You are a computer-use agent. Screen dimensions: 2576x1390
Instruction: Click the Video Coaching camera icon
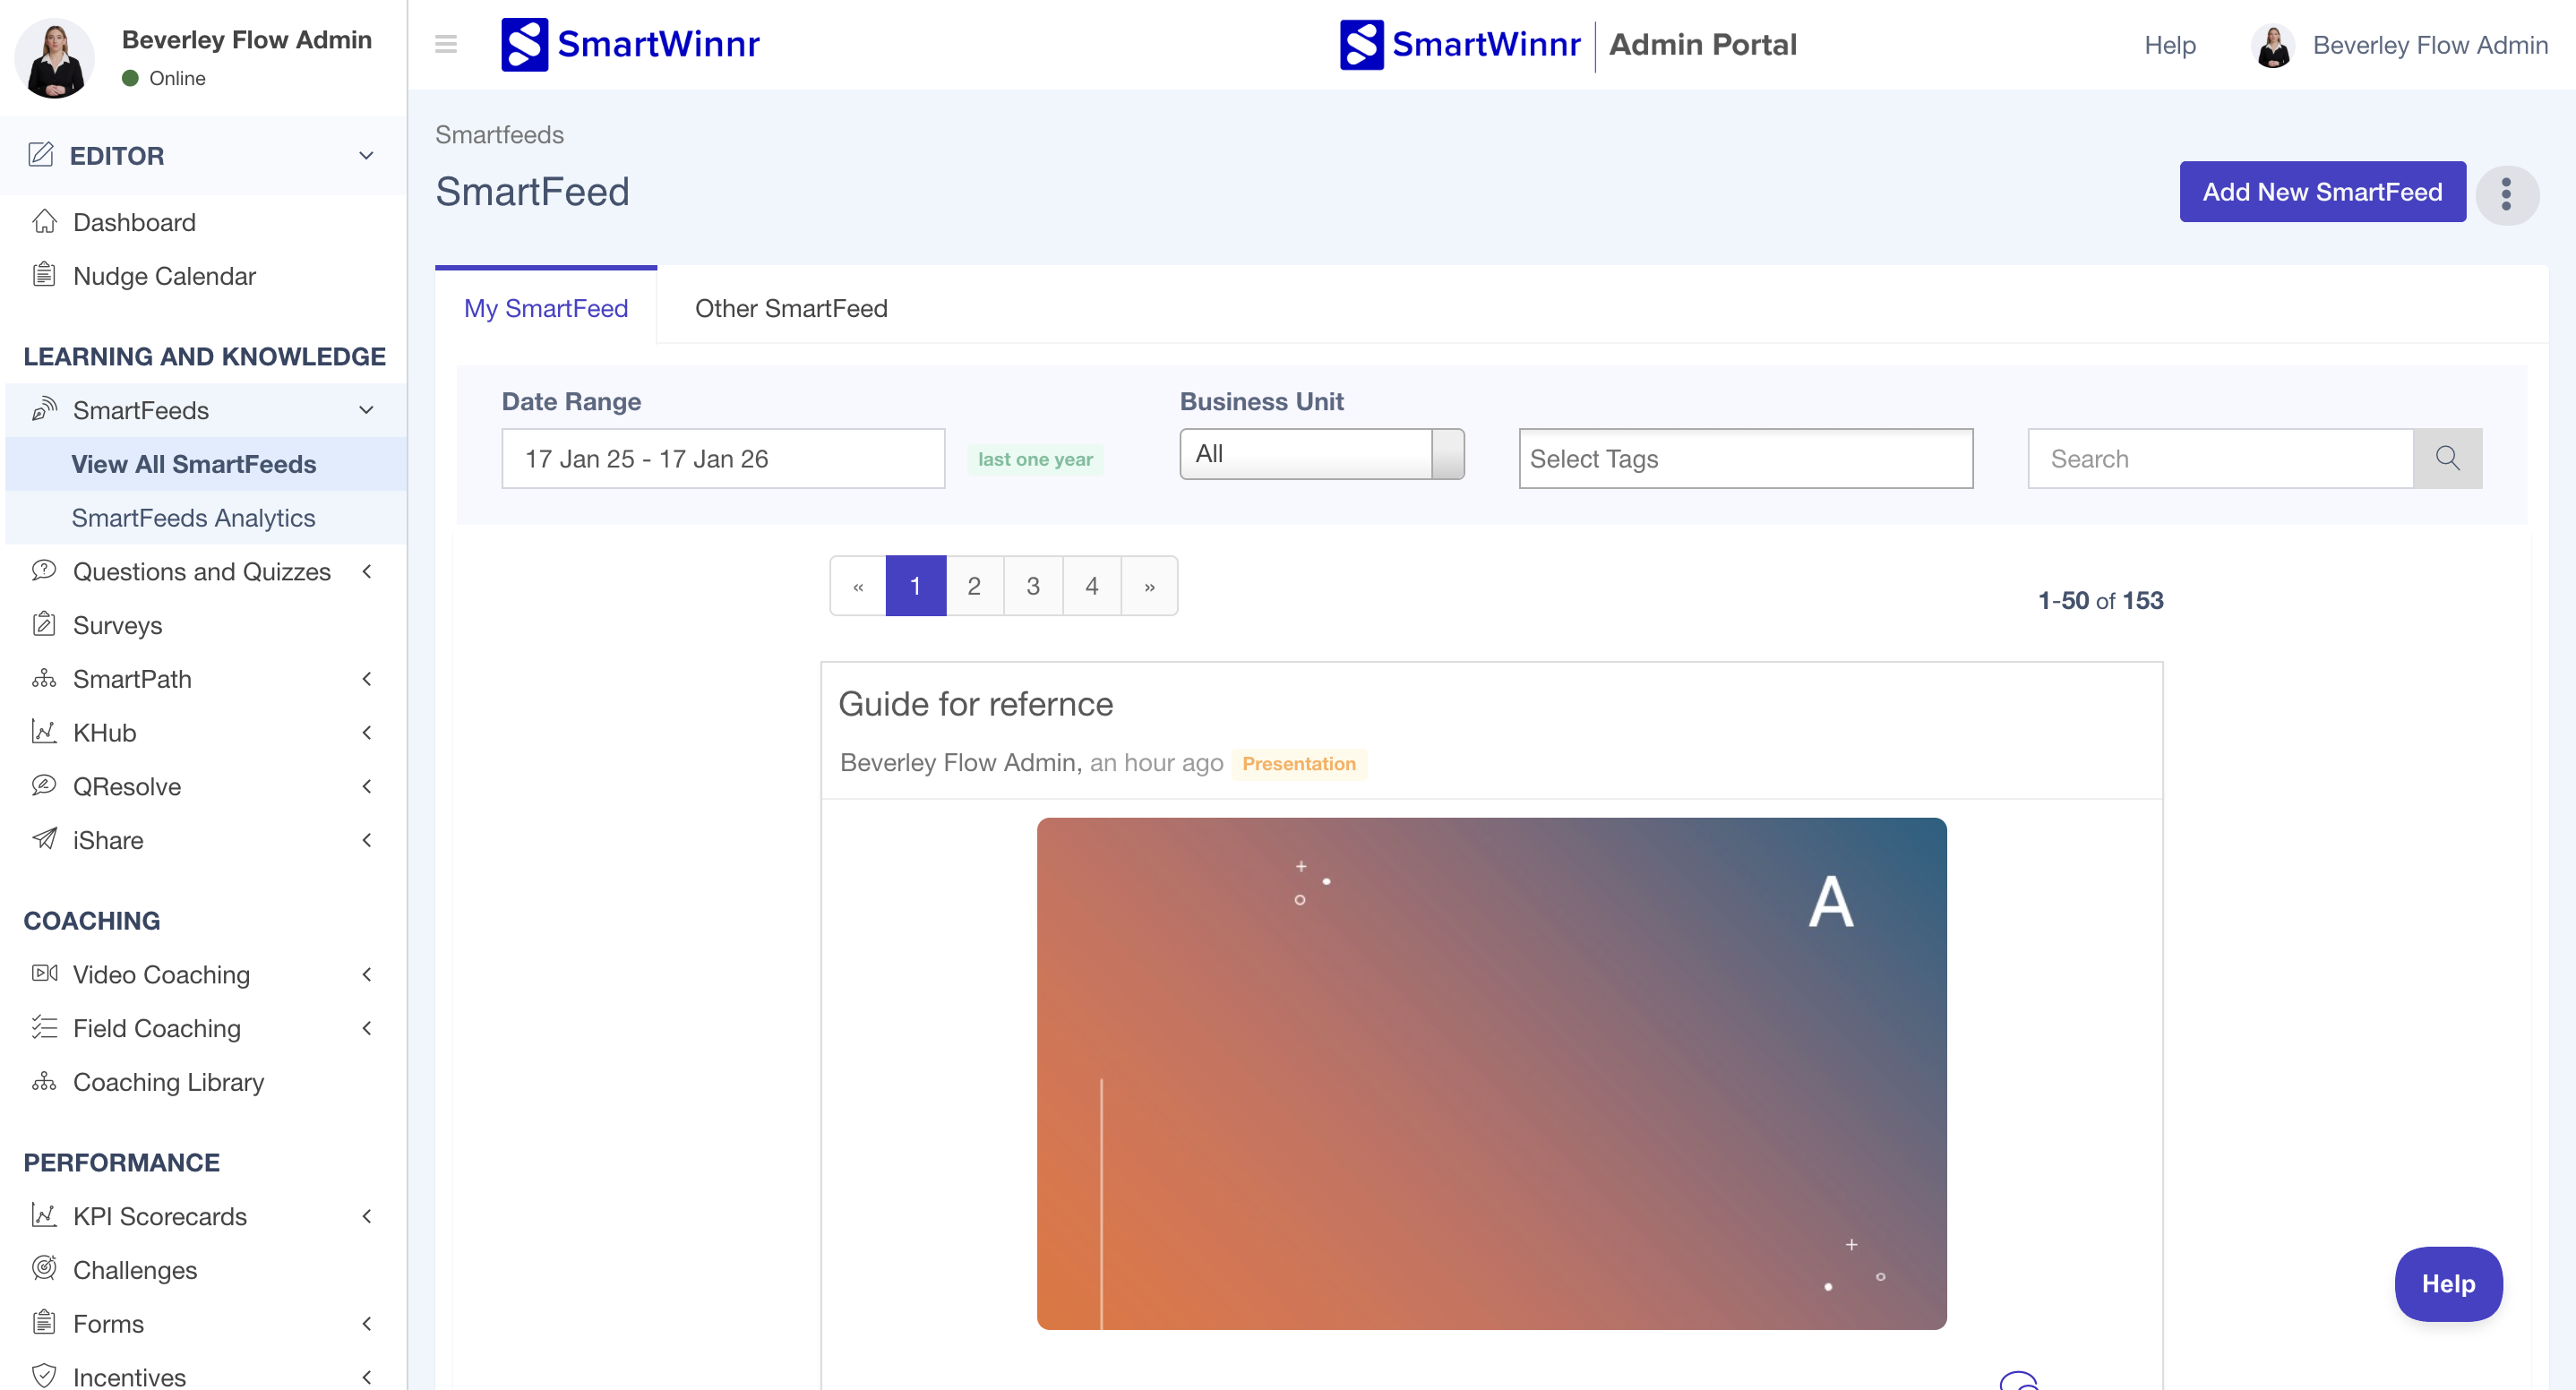pos(44,973)
